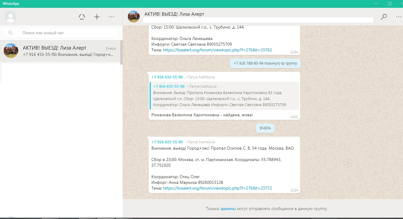This screenshot has width=403, height=219.
Task: Click the '+7 926 788-80-94 покинул(-а) группу' notice
Action: pyautogui.click(x=265, y=63)
